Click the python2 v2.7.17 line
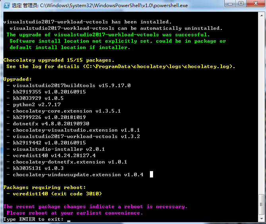 [x=33, y=105]
